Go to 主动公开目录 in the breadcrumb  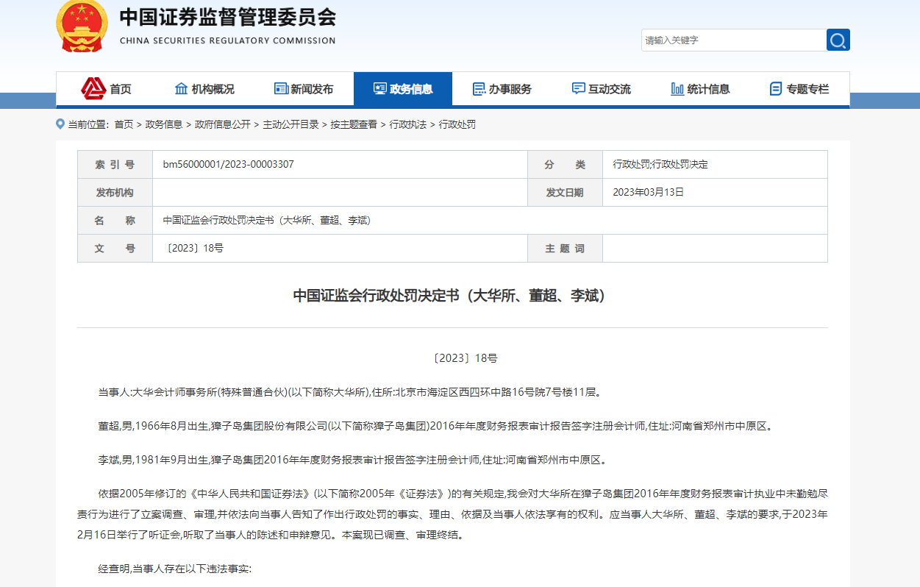click(x=291, y=124)
